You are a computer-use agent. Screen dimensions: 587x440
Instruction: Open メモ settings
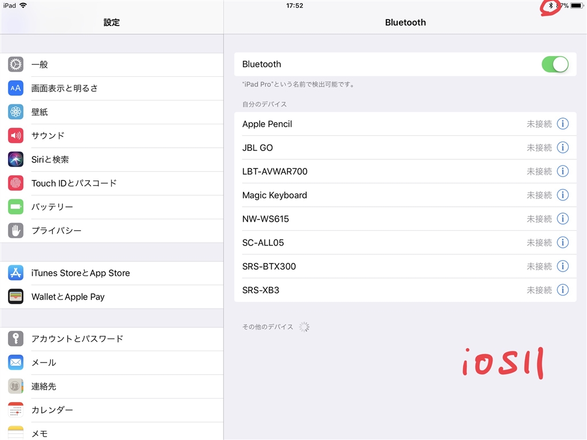(x=112, y=431)
